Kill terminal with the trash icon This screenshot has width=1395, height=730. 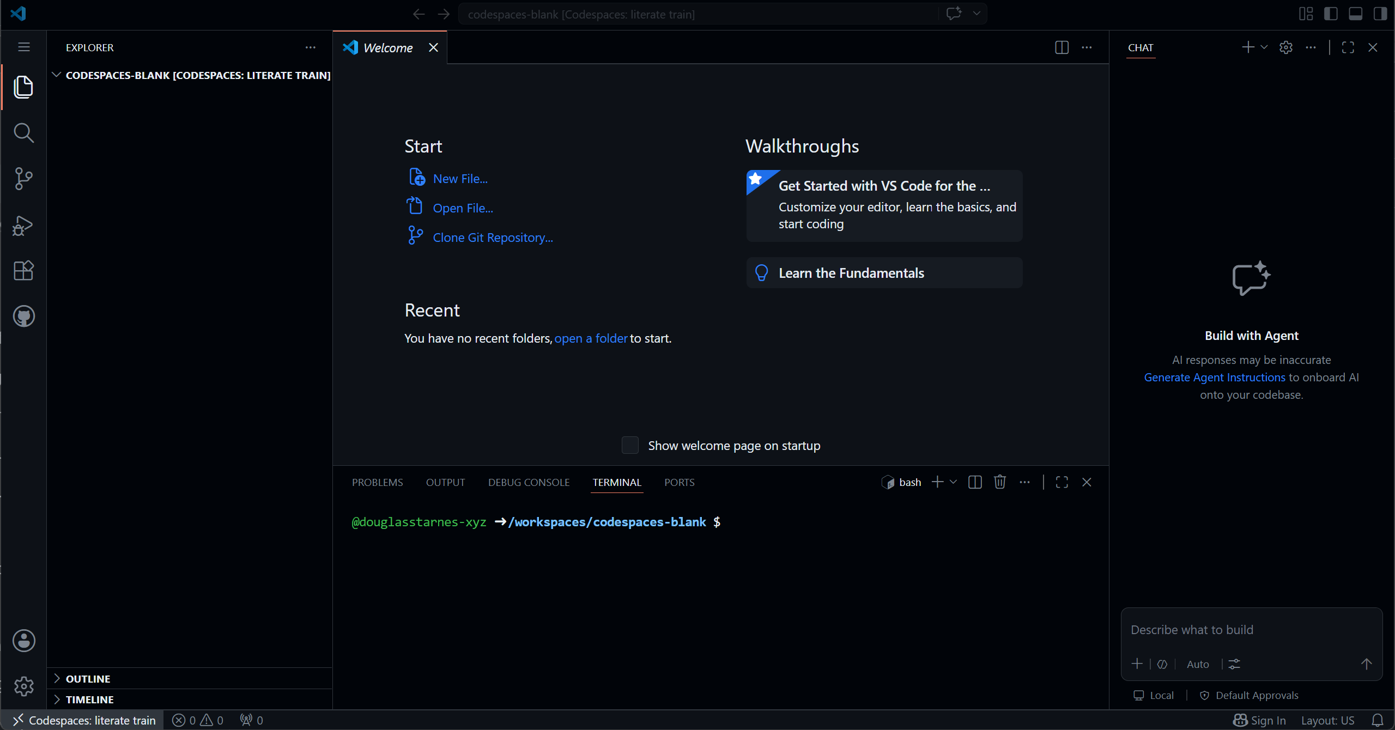point(999,482)
